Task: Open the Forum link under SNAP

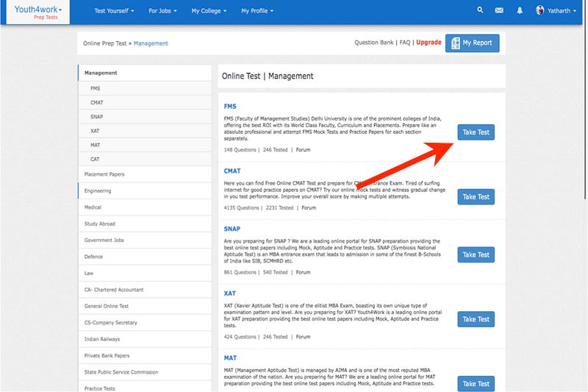Action: pyautogui.click(x=303, y=272)
